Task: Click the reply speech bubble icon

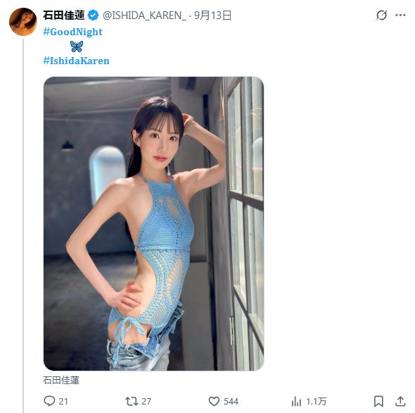Action: (49, 401)
